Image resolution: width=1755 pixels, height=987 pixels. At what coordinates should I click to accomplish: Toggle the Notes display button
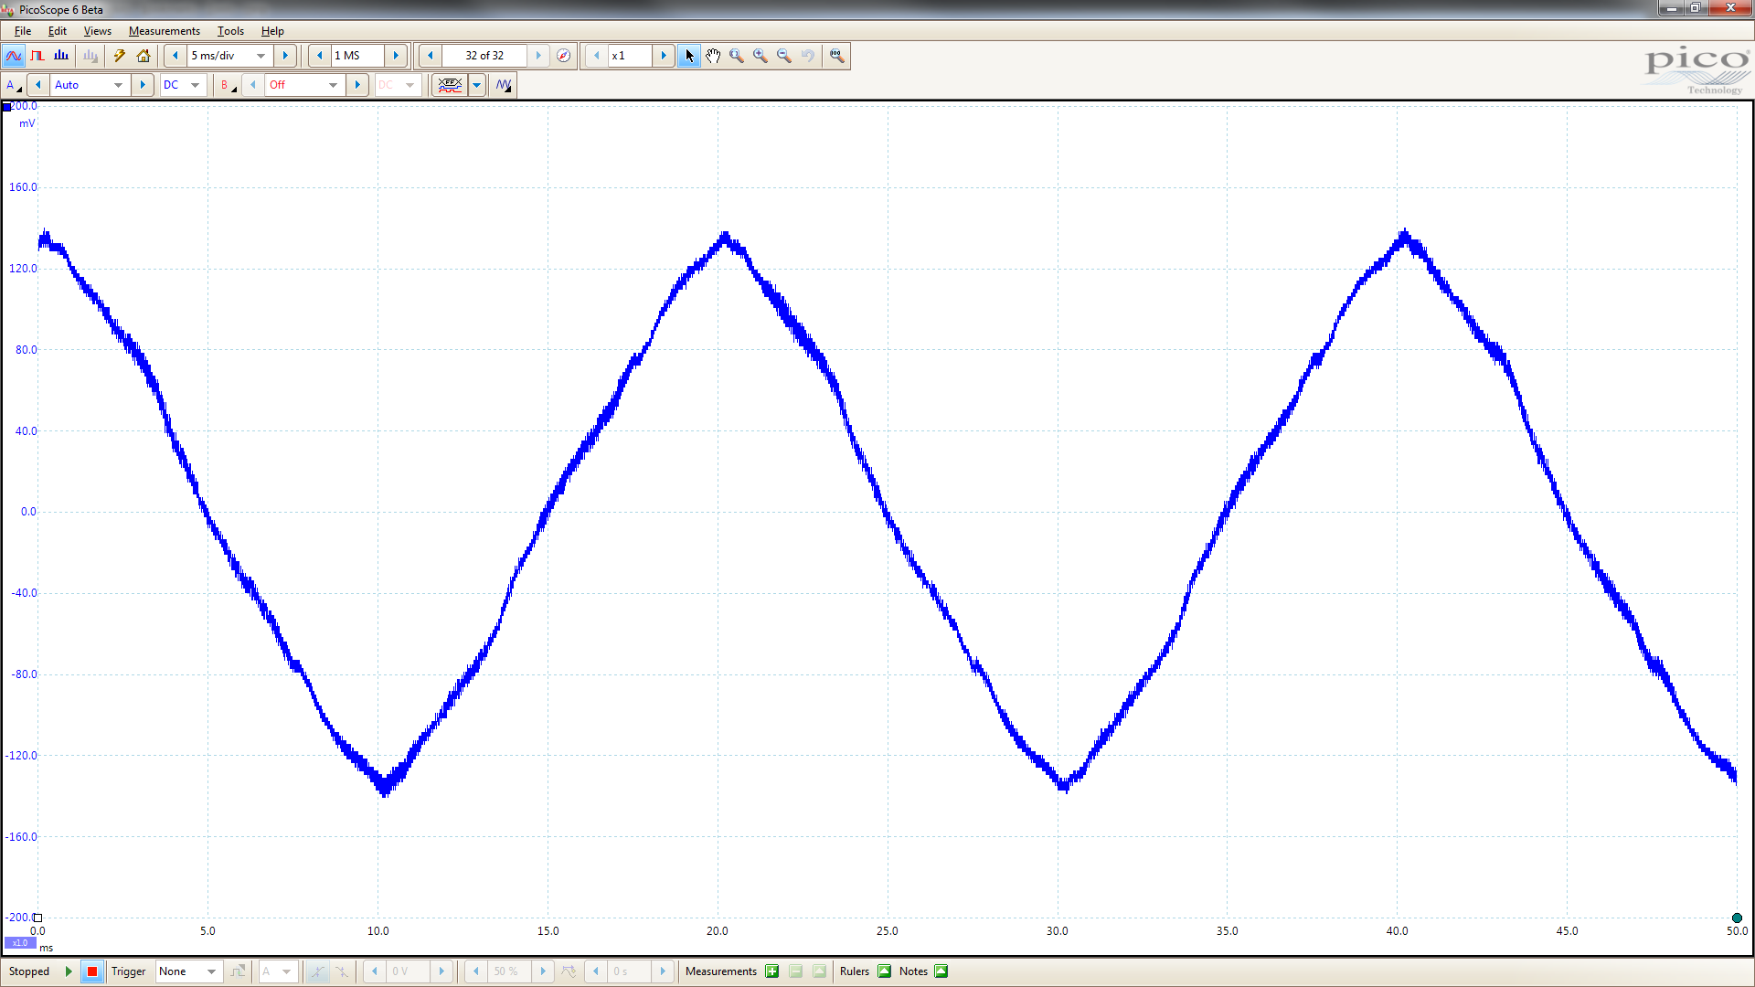tap(941, 971)
